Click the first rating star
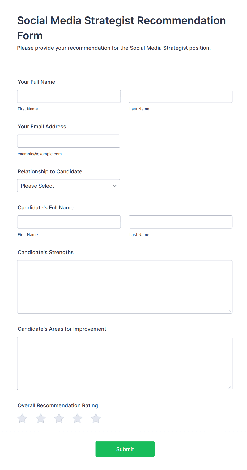247x470 pixels. 22,418
